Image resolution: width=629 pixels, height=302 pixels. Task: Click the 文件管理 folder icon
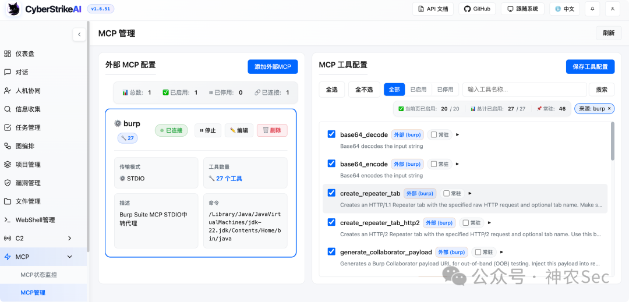tap(7, 201)
